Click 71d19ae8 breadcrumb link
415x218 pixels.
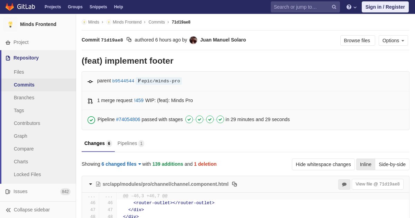[x=181, y=22]
